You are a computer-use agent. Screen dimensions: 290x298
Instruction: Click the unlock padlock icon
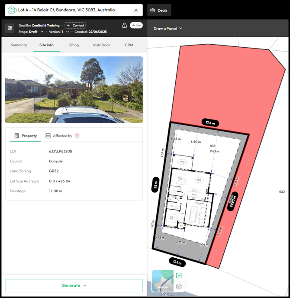[125, 26]
